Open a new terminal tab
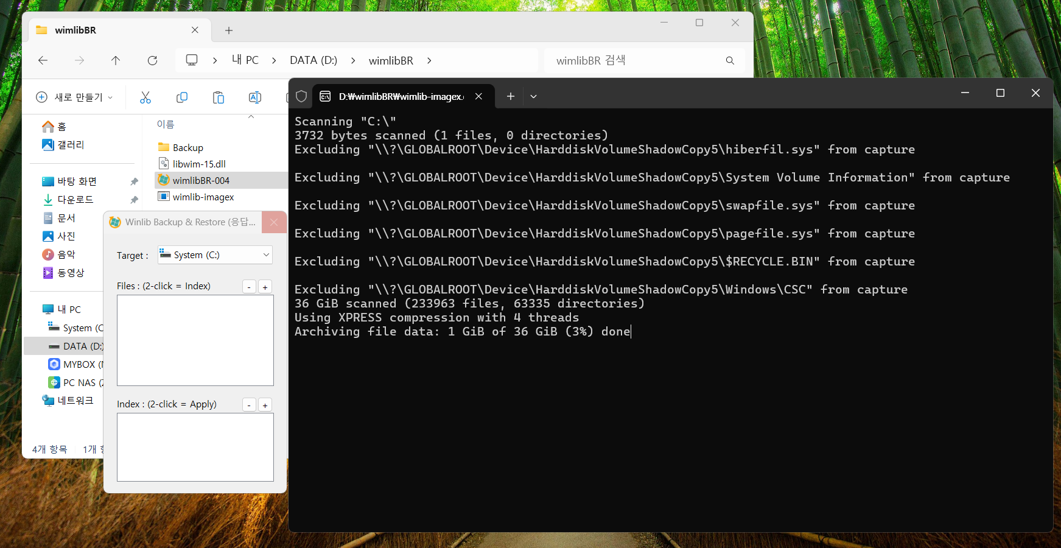1061x548 pixels. 511,96
